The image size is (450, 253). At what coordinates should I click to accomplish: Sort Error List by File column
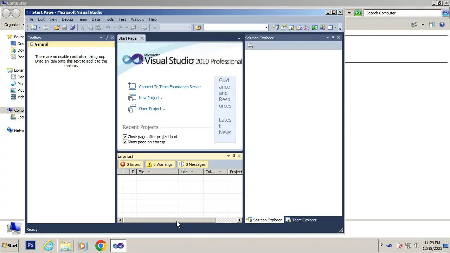(157, 172)
